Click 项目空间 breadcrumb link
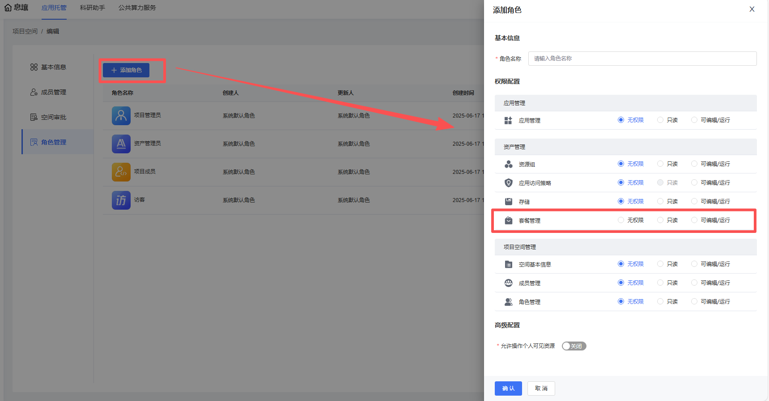This screenshot has height=401, width=769. pyautogui.click(x=25, y=31)
